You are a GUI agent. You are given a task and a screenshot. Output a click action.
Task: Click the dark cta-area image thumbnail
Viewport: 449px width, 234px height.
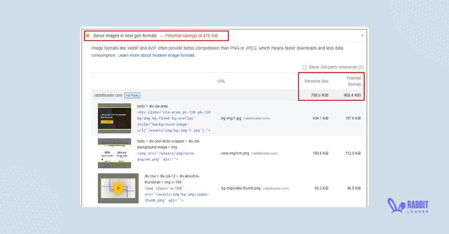[114, 118]
